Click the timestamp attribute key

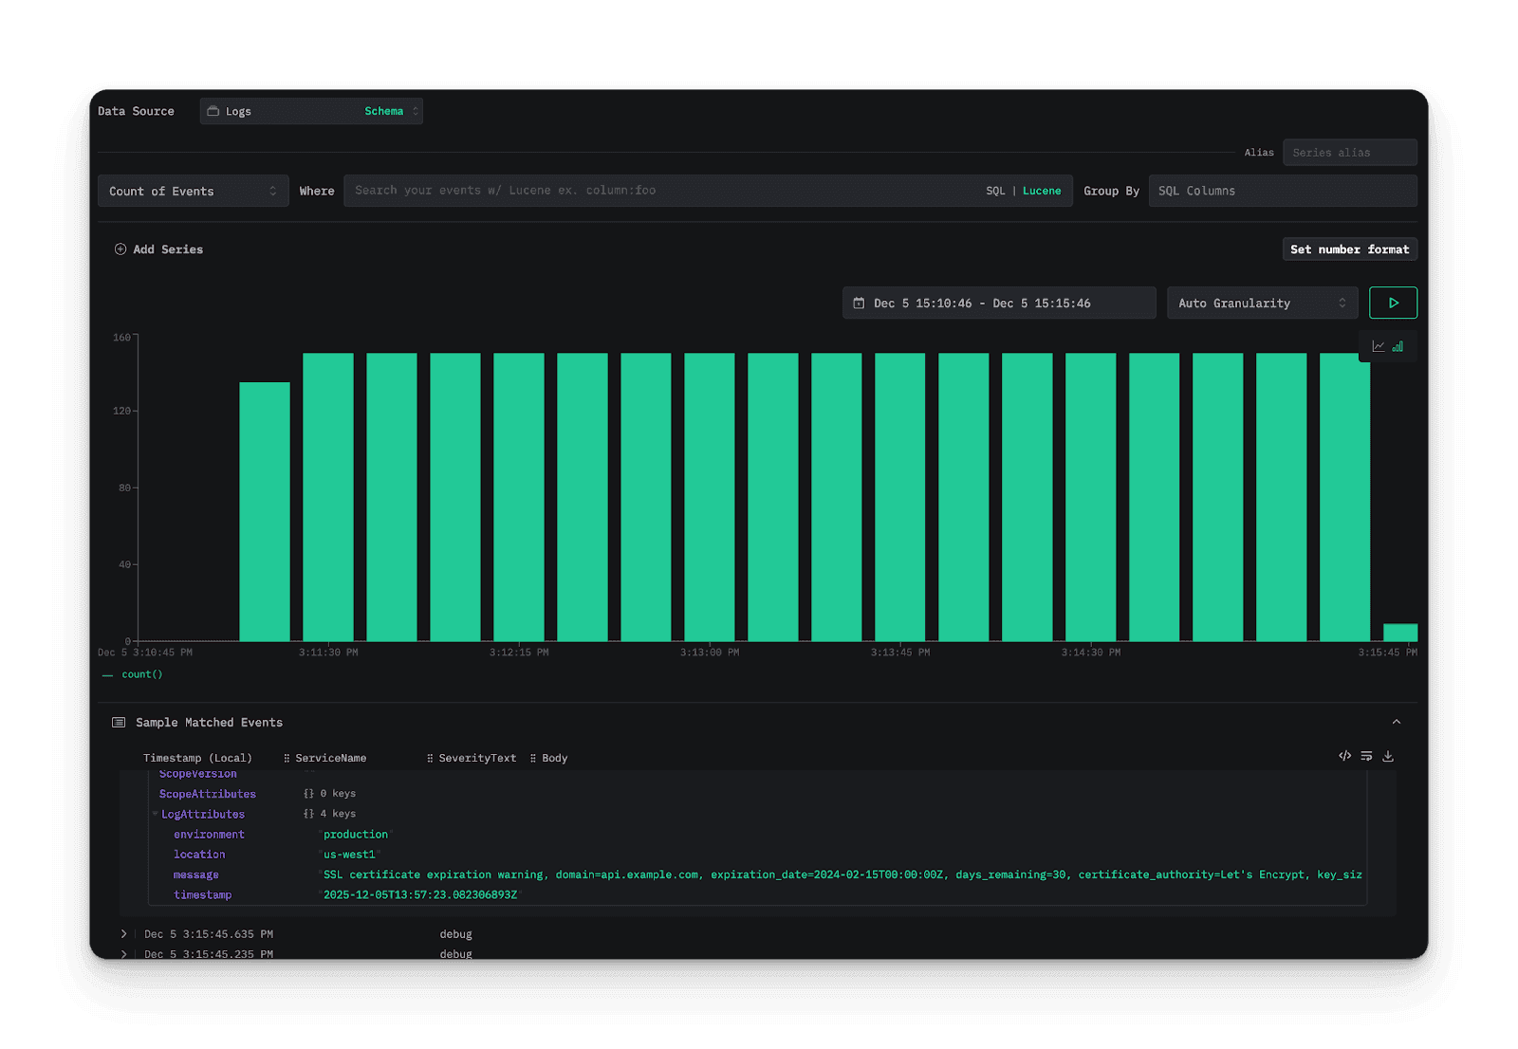[202, 894]
